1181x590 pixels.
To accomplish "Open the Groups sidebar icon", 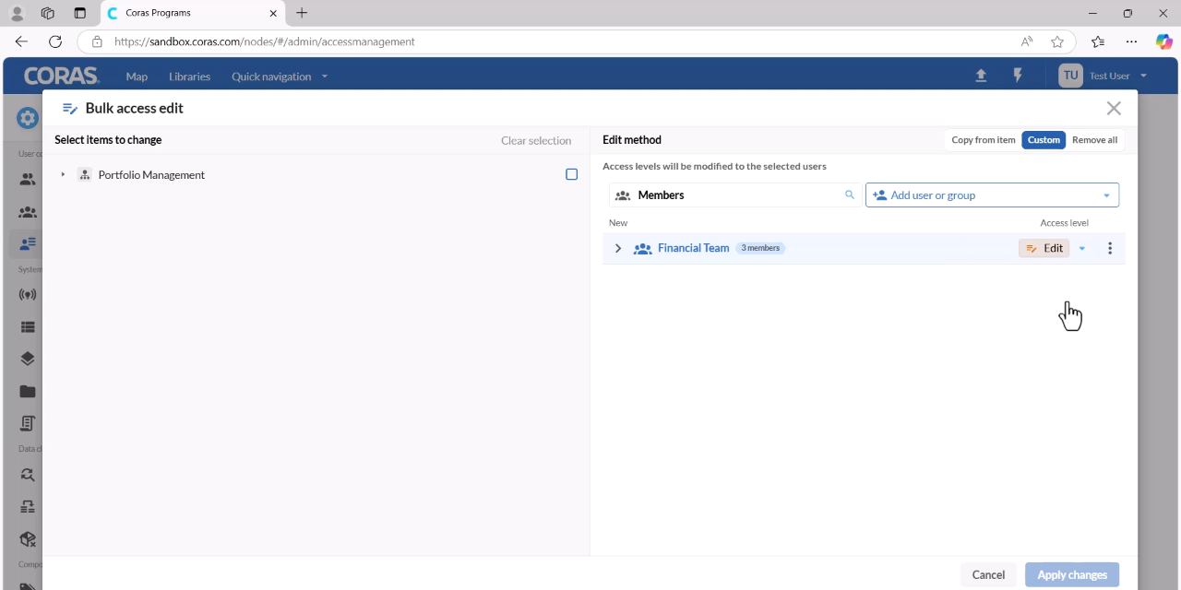I will point(28,211).
